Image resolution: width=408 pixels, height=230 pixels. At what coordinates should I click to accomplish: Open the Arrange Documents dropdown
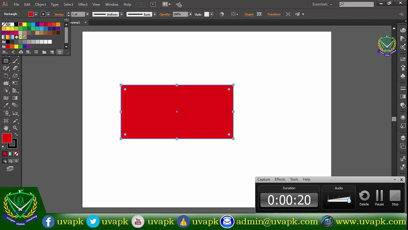point(167,4)
